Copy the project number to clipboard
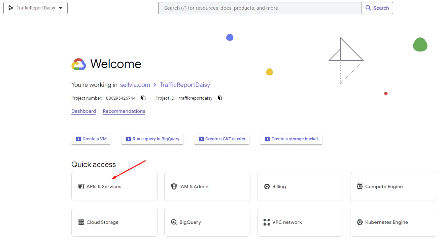Image resolution: width=444 pixels, height=242 pixels. (x=143, y=98)
